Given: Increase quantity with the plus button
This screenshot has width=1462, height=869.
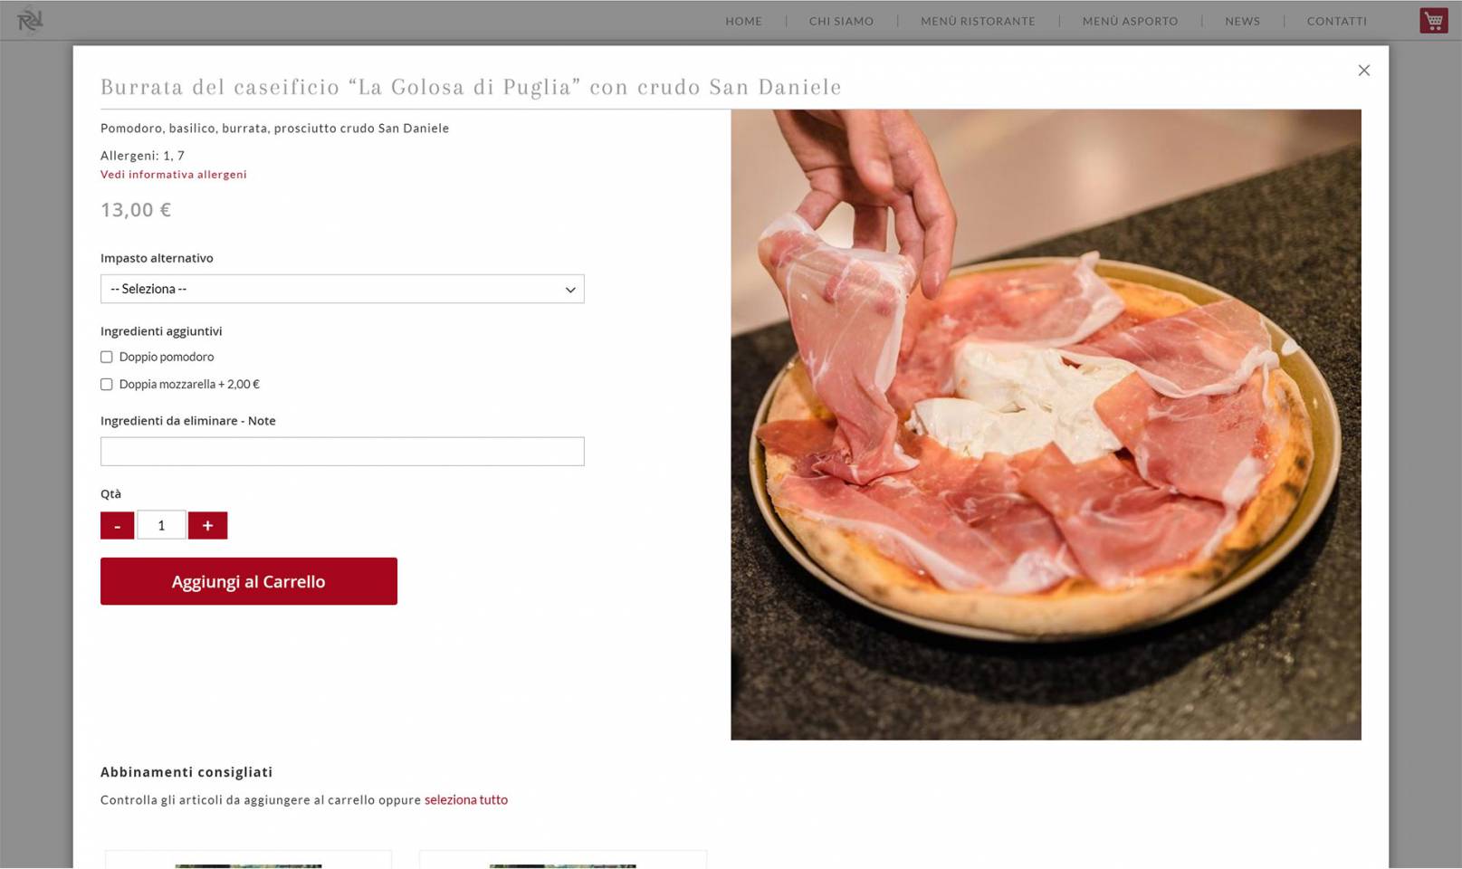Looking at the screenshot, I should coord(207,525).
